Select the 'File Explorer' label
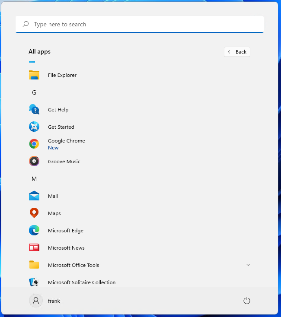This screenshot has height=317, width=281. tap(62, 75)
